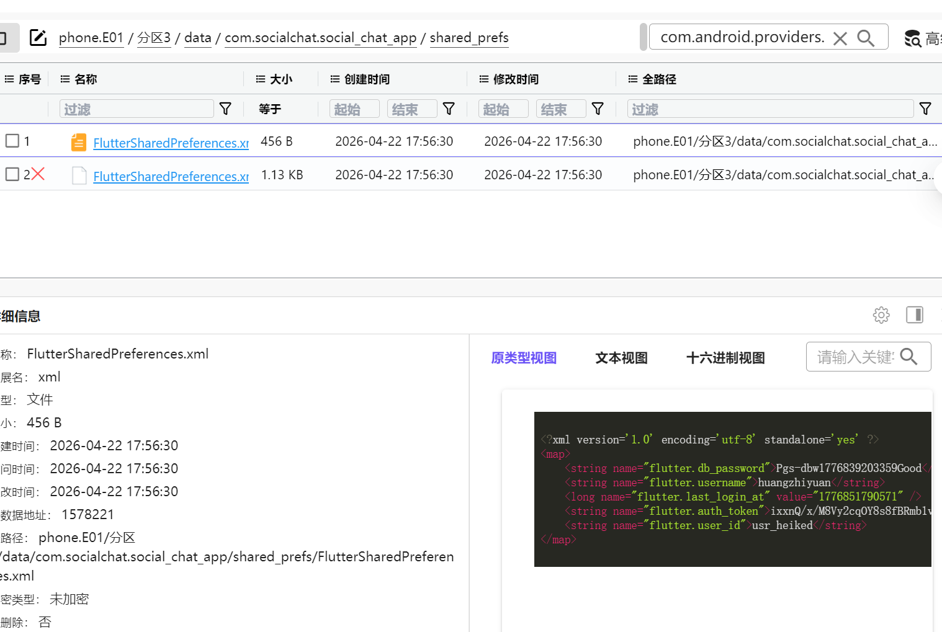
Task: Click the 1578221 data address value
Action: click(x=87, y=515)
